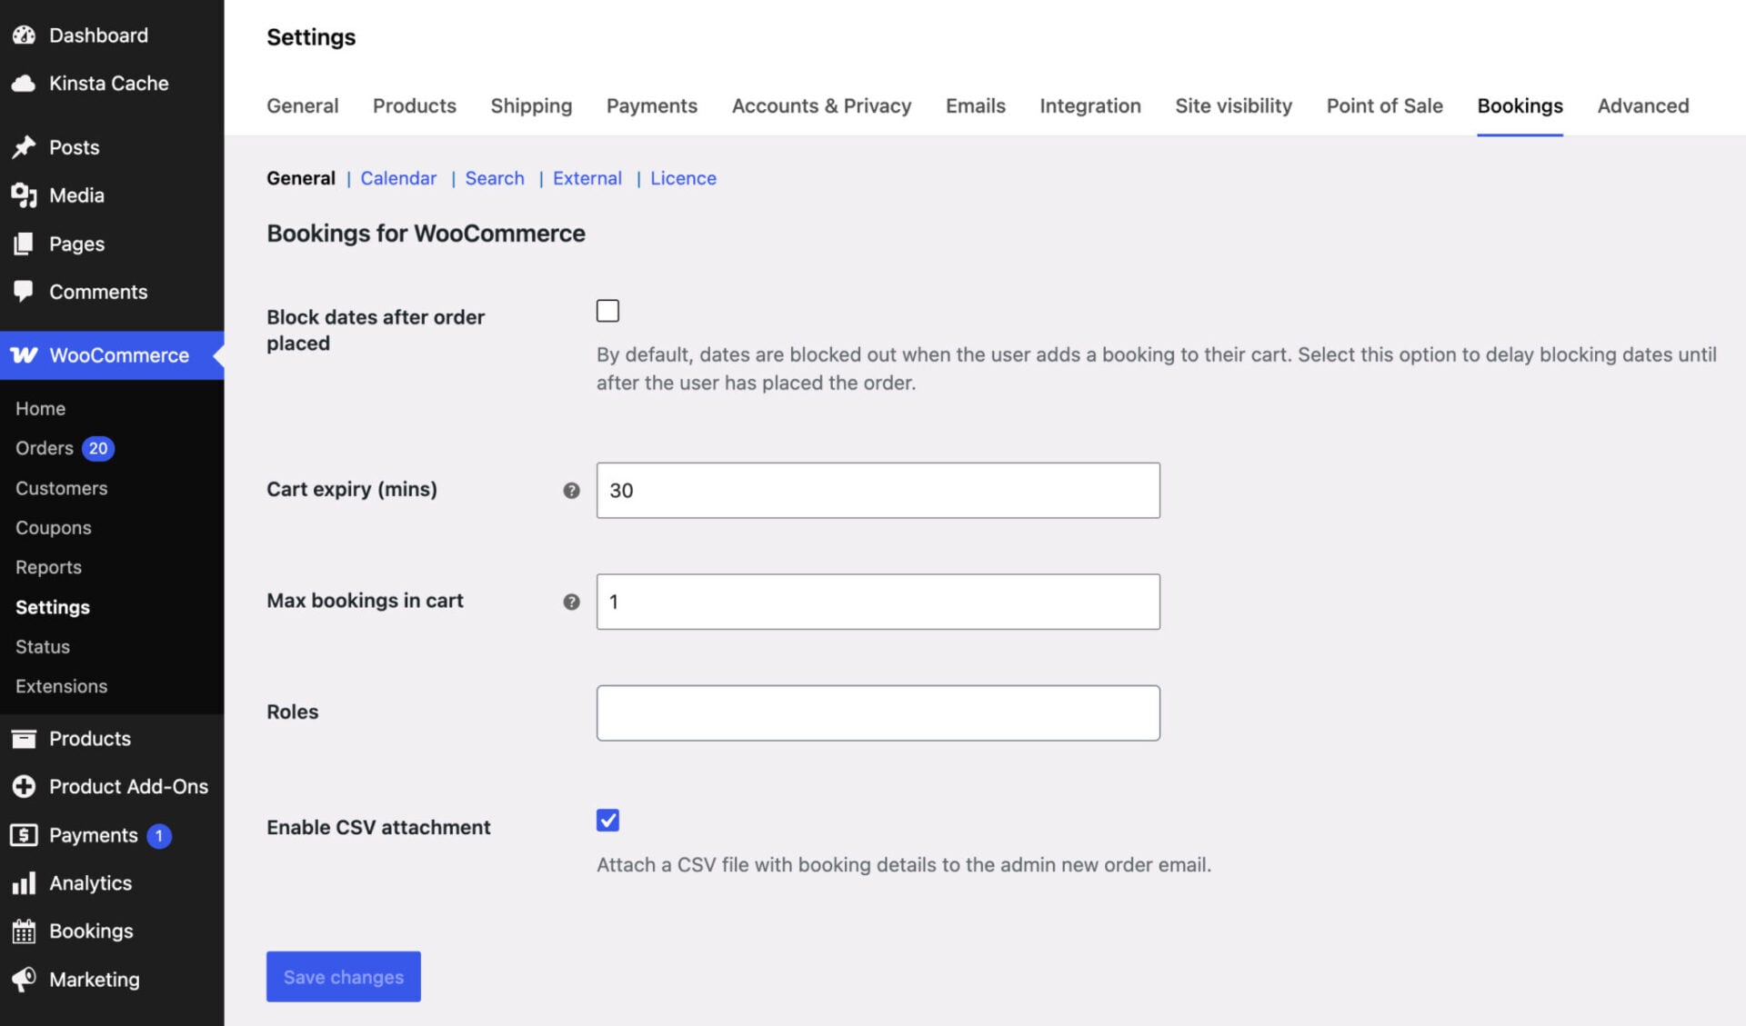Click the Cart expiry help tooltip icon

coord(571,491)
